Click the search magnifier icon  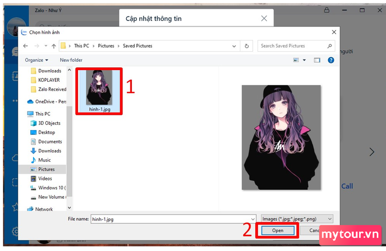tap(330, 46)
